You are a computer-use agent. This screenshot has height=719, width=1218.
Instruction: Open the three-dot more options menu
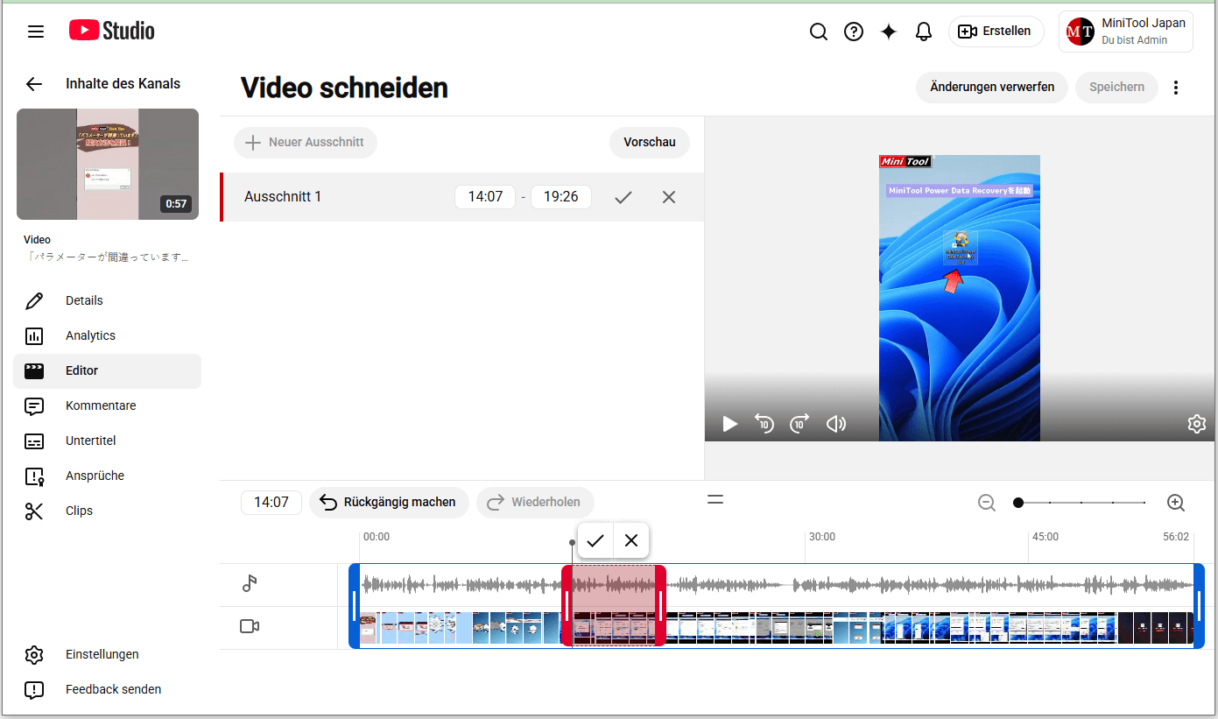1176,88
